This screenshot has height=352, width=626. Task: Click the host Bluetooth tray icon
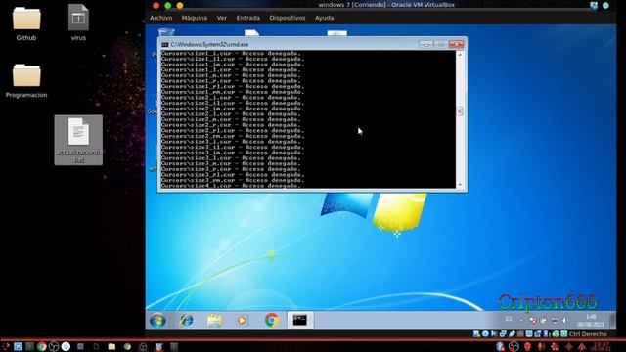click(x=500, y=346)
